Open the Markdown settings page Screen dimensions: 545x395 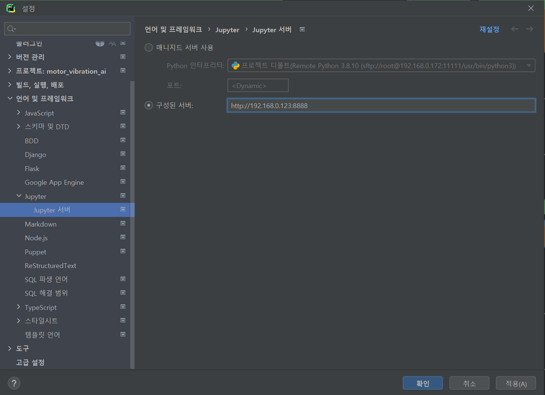[x=41, y=224]
